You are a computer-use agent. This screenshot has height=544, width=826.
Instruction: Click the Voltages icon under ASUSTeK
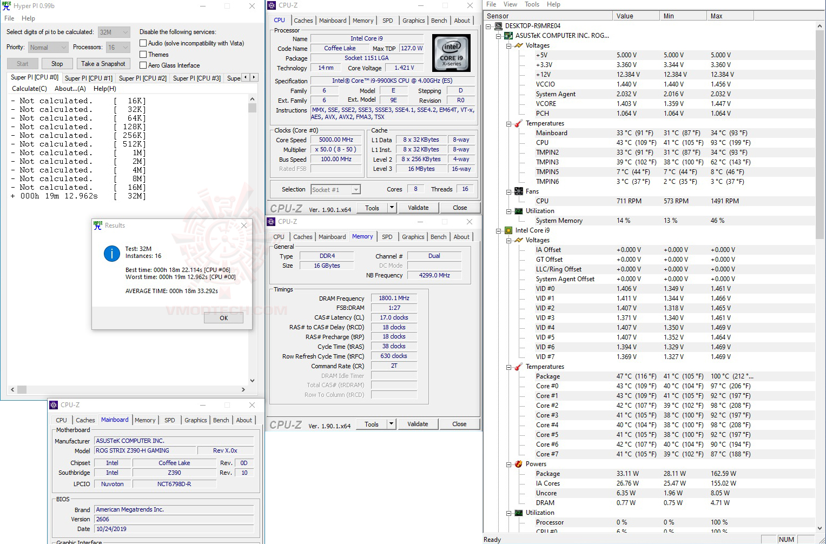(x=519, y=45)
